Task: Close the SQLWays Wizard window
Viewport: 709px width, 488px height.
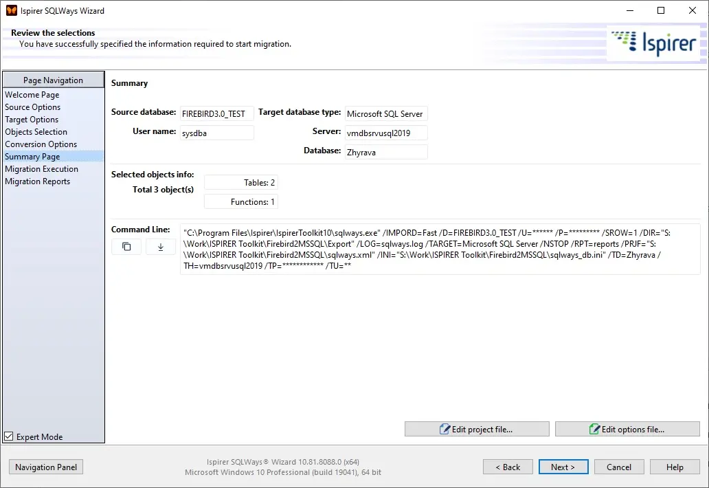Action: [693, 10]
